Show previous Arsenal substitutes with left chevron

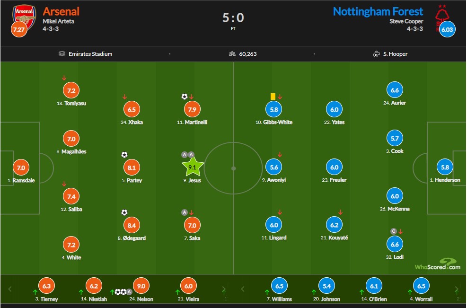coord(10,289)
